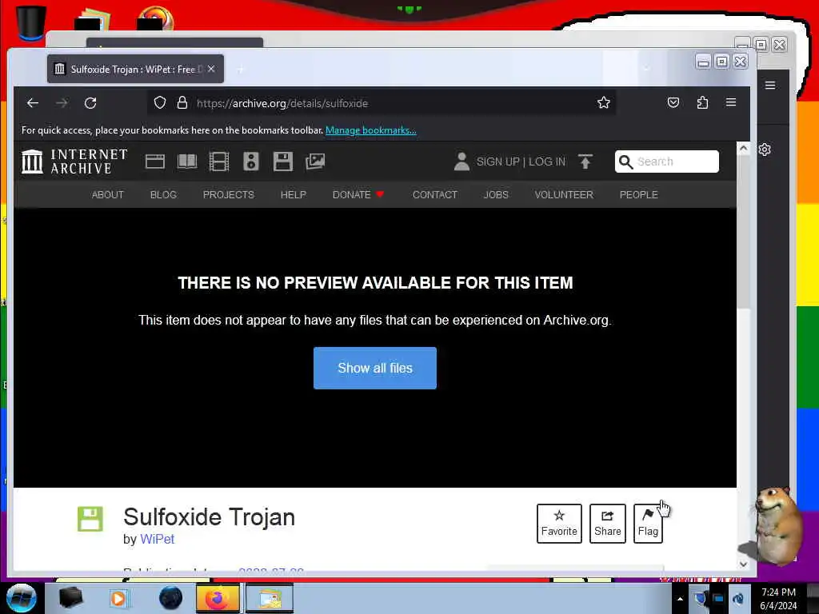Click the Favorite button
This screenshot has height=614, width=819.
click(559, 523)
